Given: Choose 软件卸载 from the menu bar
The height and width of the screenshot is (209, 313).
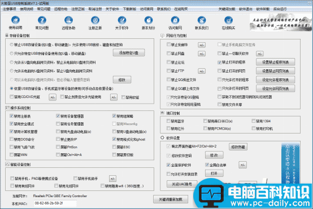Looking at the screenshot, I should pyautogui.click(x=263, y=9).
